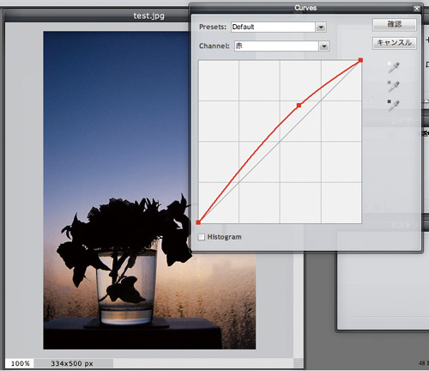The width and height of the screenshot is (429, 371).
Task: Click the test.jpg window title bar
Action: point(96,15)
